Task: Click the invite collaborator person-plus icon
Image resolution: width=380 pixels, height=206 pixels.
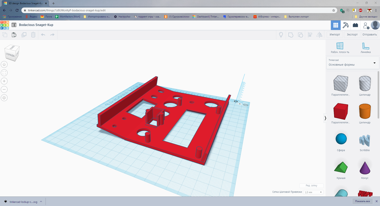Action: pos(366,26)
